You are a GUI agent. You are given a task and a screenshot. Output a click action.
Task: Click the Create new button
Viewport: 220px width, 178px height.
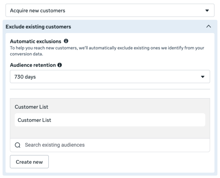pos(29,162)
